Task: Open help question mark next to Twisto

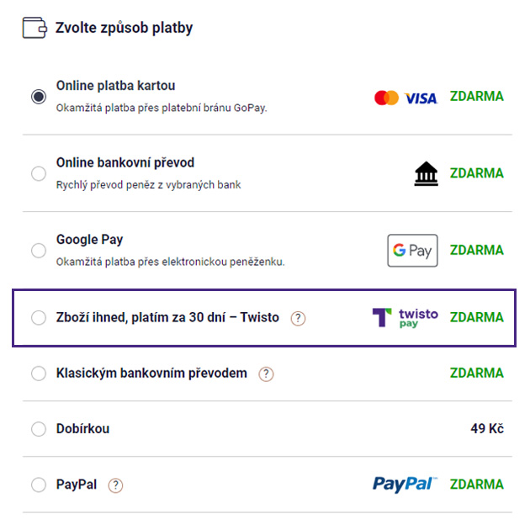Action: 298,318
